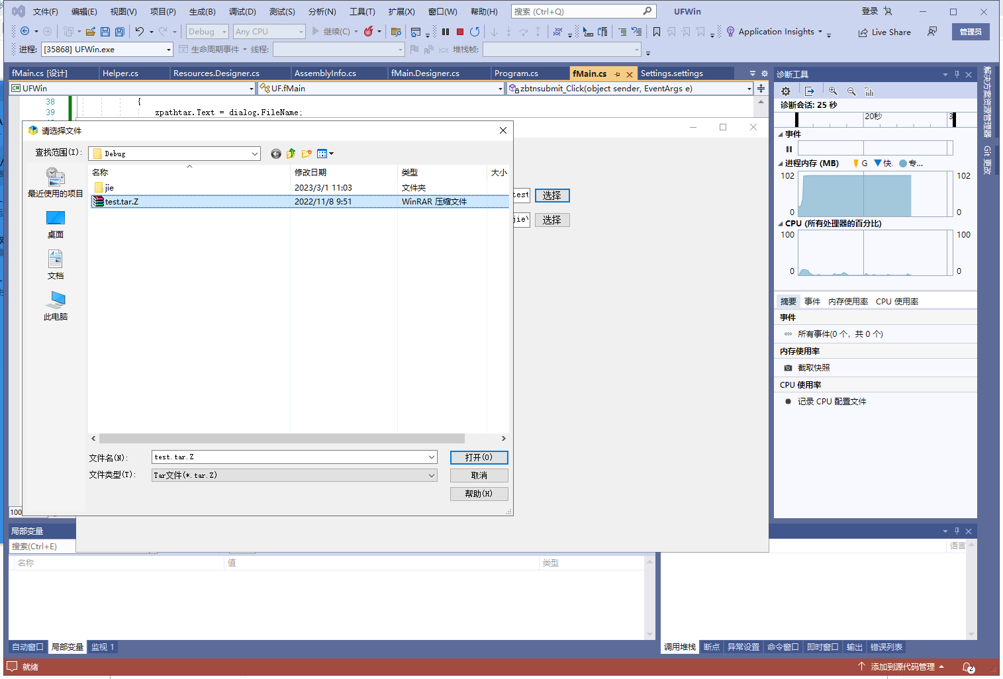Image resolution: width=1003 pixels, height=679 pixels.
Task: Click the Open button in file dialog
Action: click(x=479, y=457)
